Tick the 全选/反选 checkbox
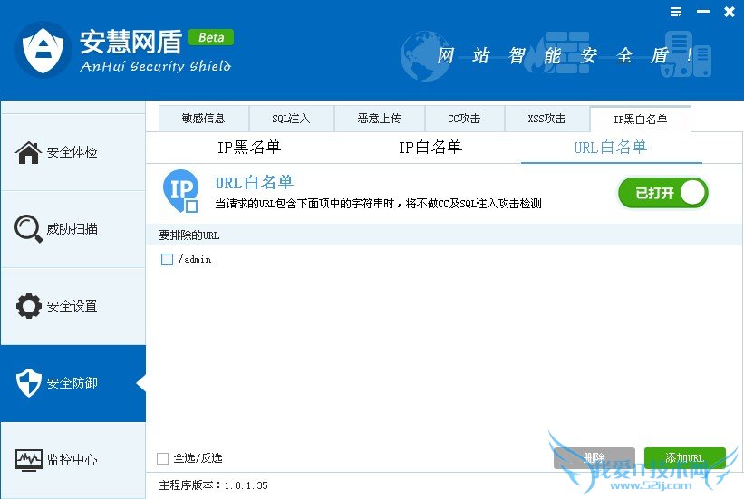The width and height of the screenshot is (744, 499). click(x=163, y=458)
